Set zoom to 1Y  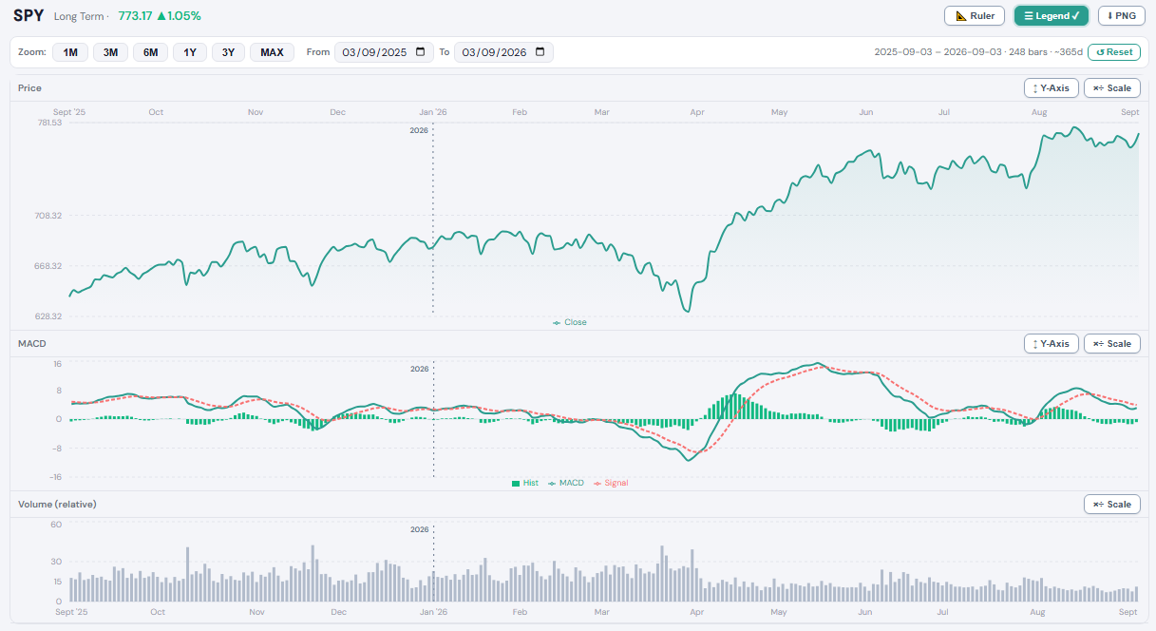(x=190, y=52)
